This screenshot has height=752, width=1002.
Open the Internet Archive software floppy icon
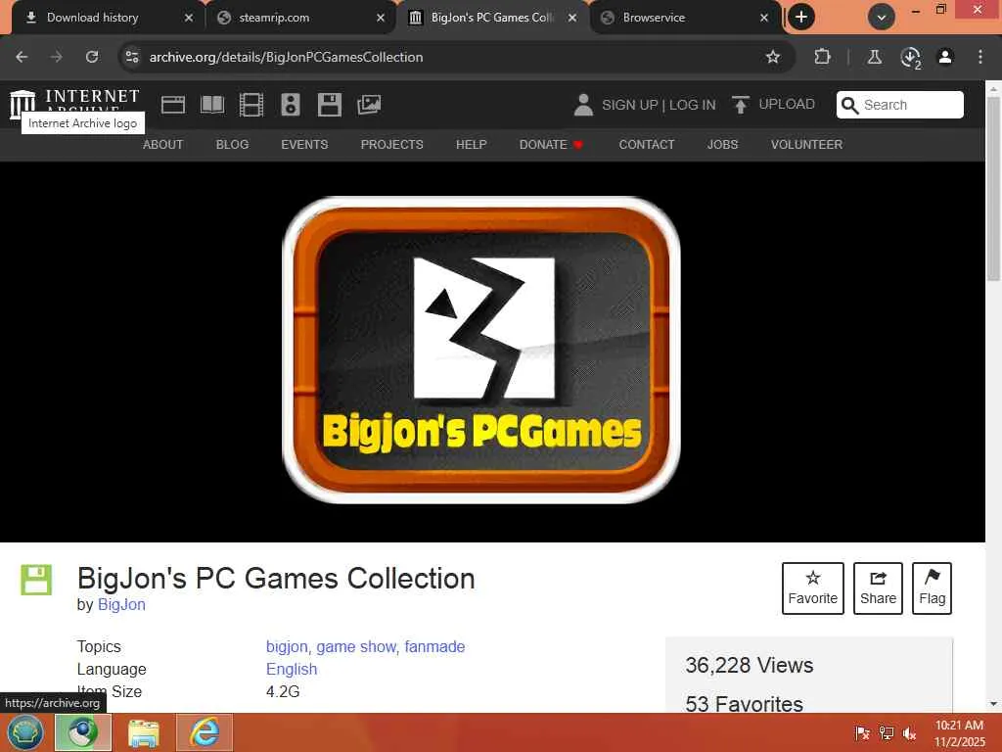click(x=330, y=104)
